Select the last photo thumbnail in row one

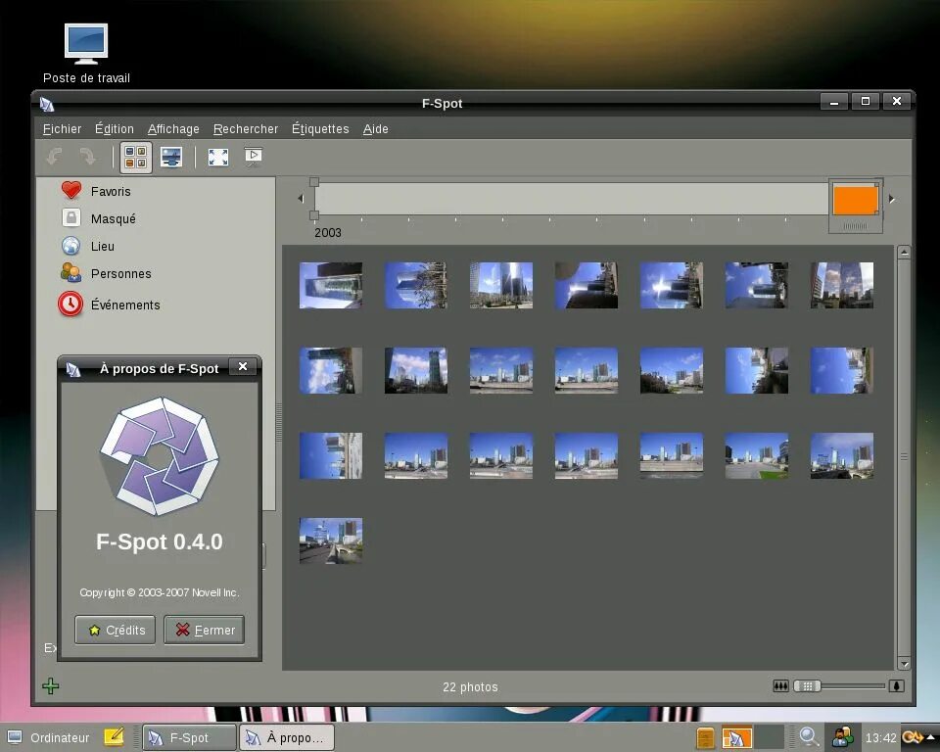point(842,286)
